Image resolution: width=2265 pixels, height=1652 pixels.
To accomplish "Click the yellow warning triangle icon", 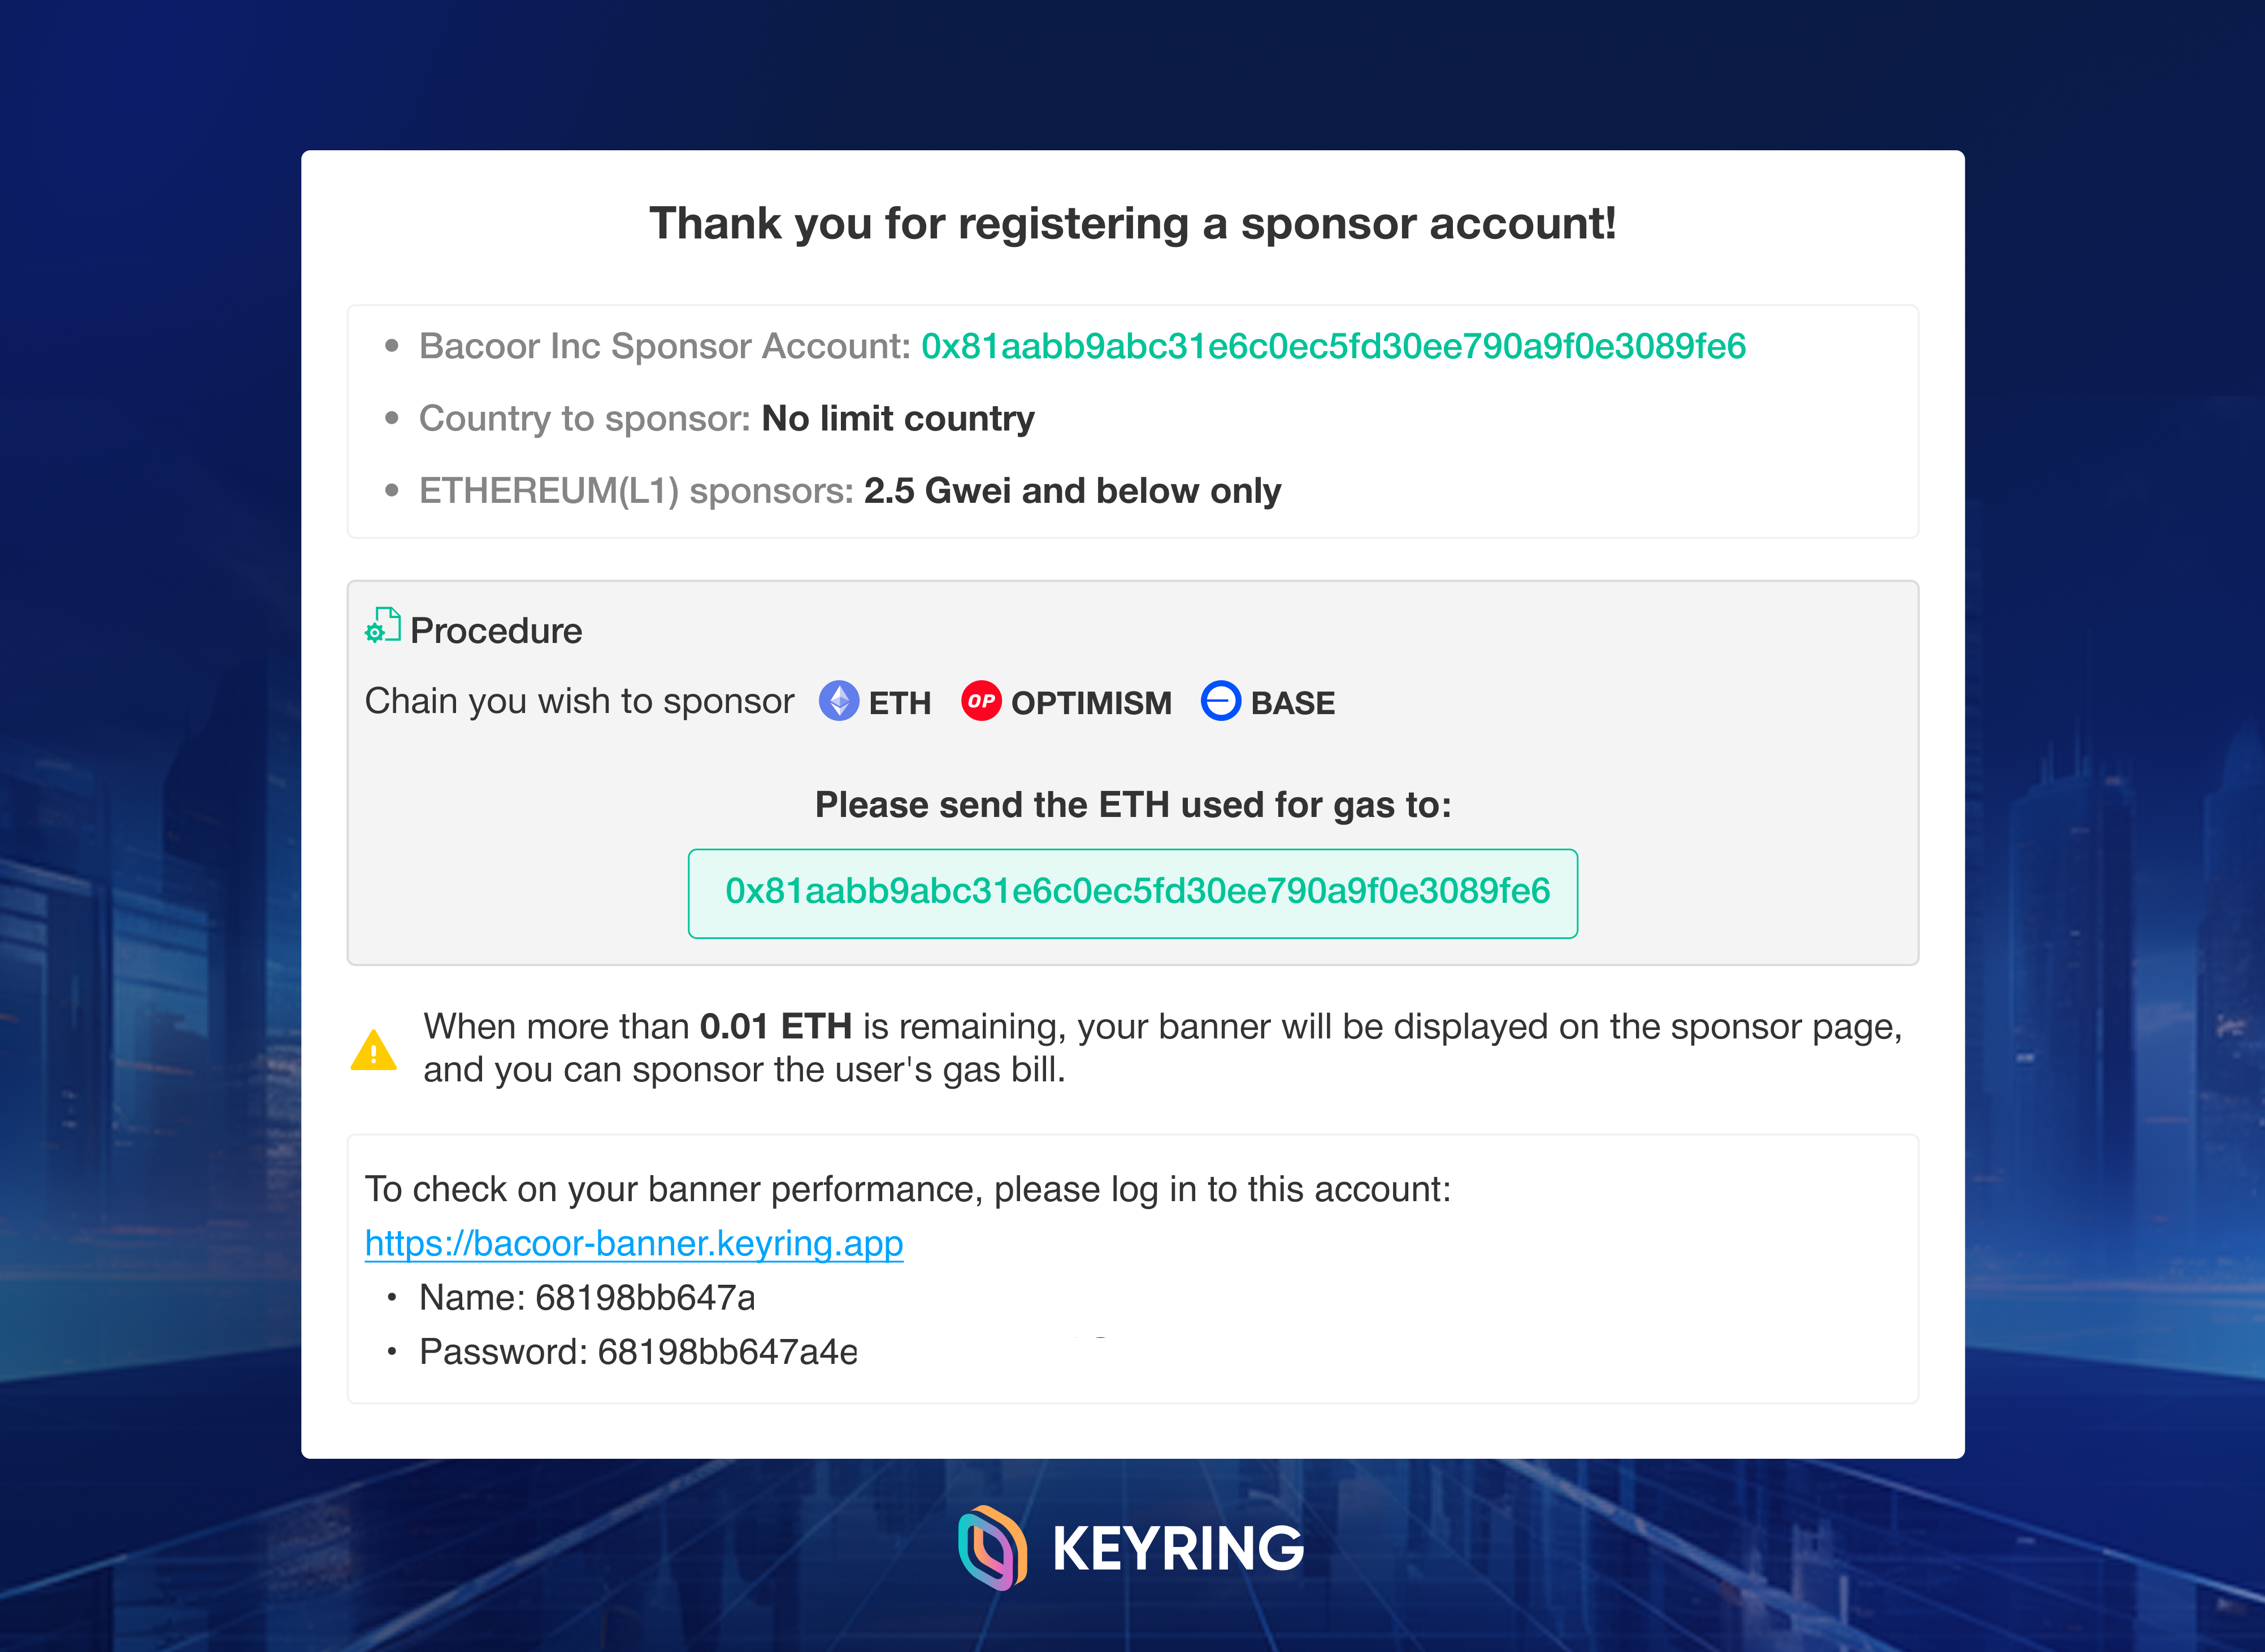I will [374, 1050].
